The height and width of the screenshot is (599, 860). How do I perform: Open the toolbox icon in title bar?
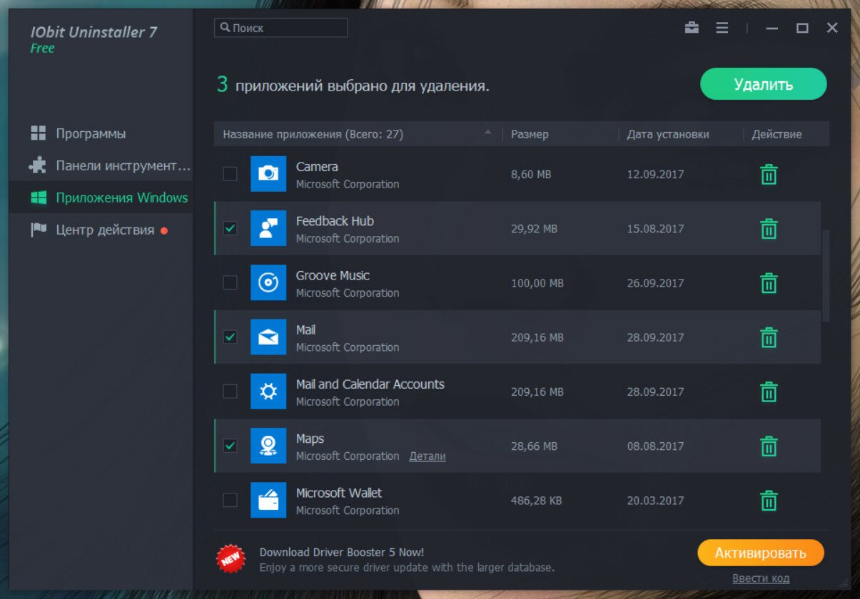692,28
